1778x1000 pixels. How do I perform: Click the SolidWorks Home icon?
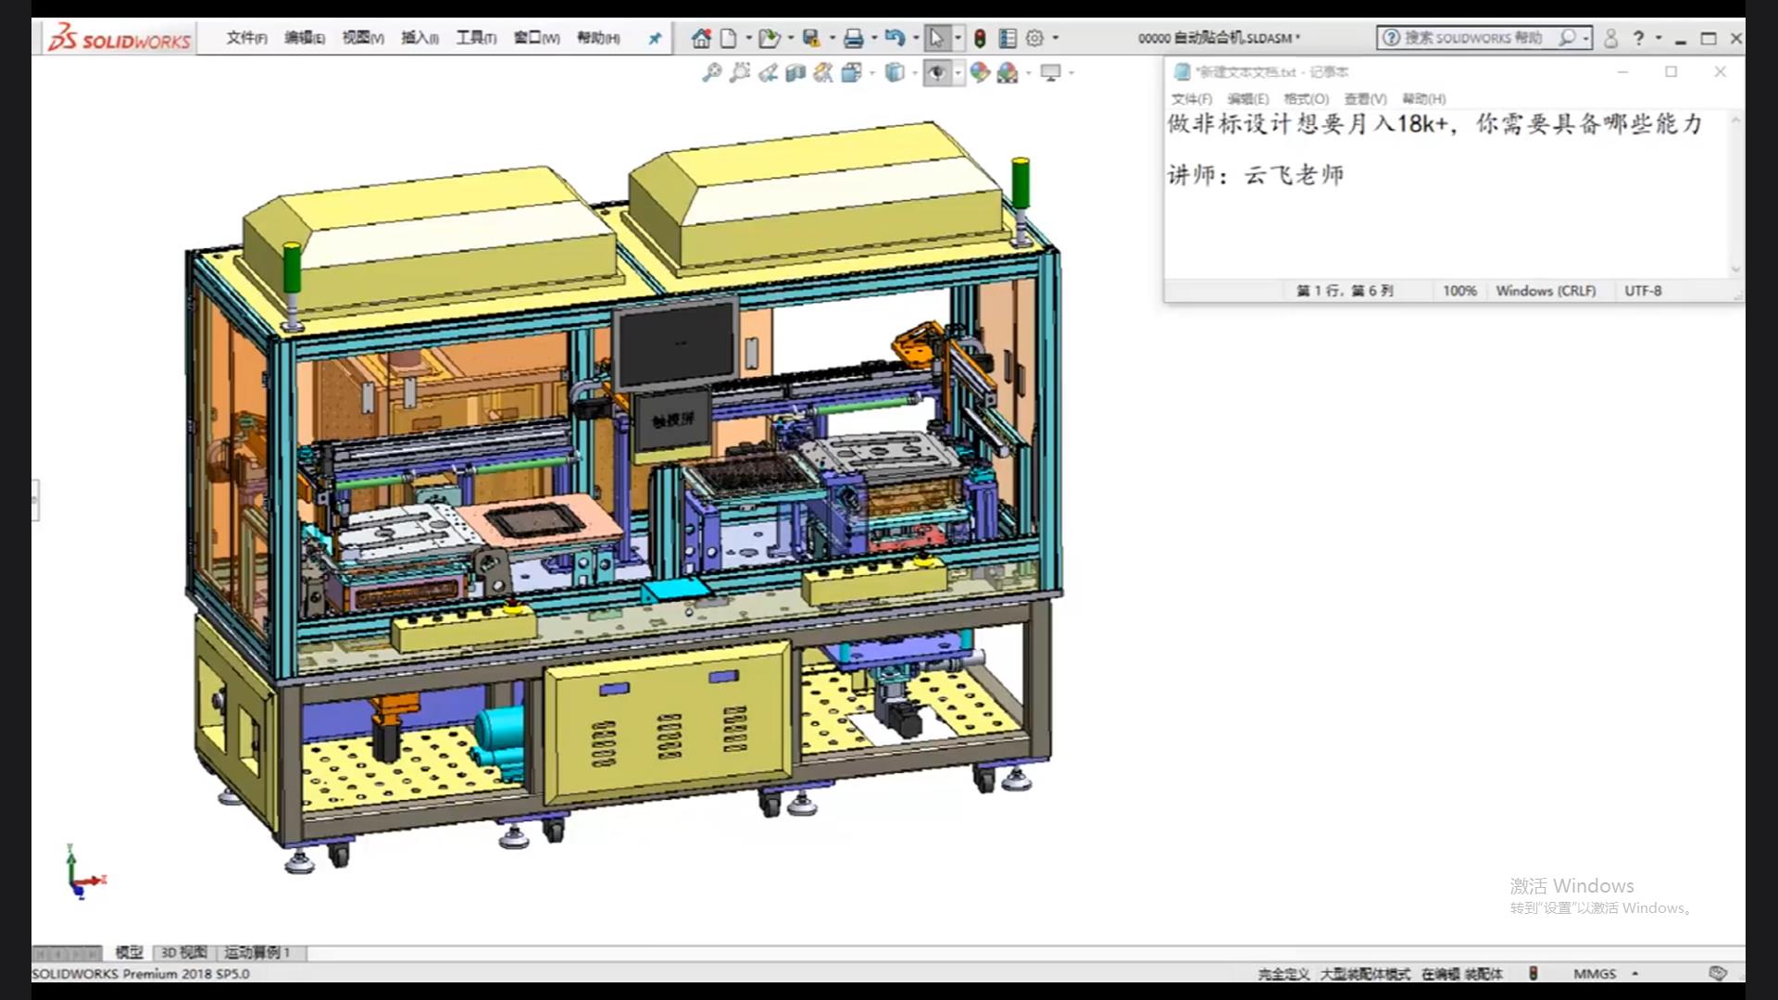coord(701,38)
